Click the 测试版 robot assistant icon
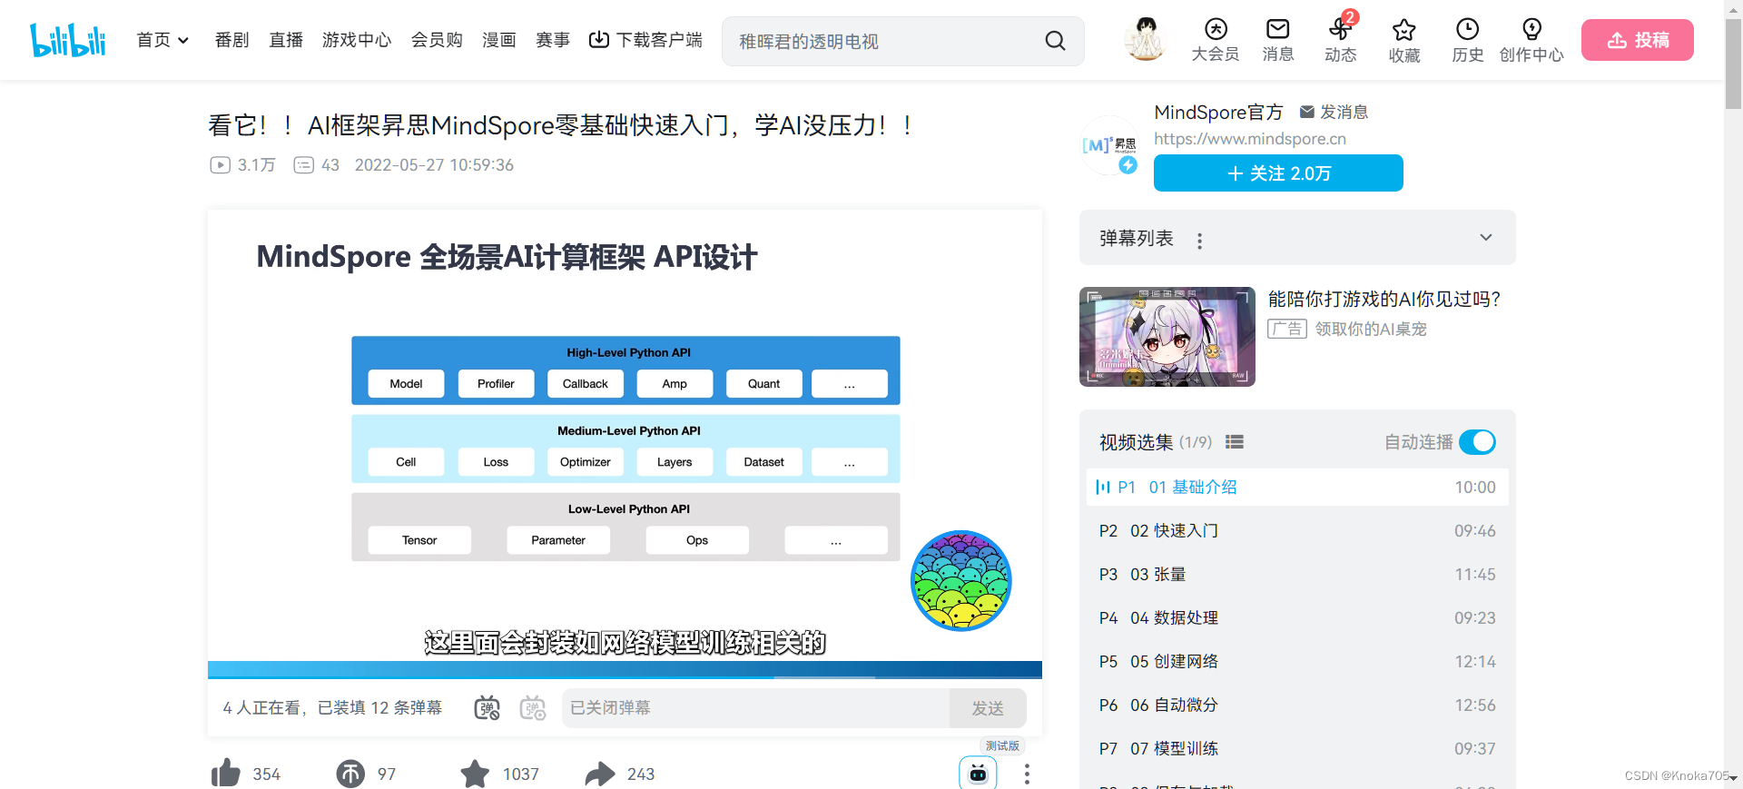1743x789 pixels. coord(978,774)
